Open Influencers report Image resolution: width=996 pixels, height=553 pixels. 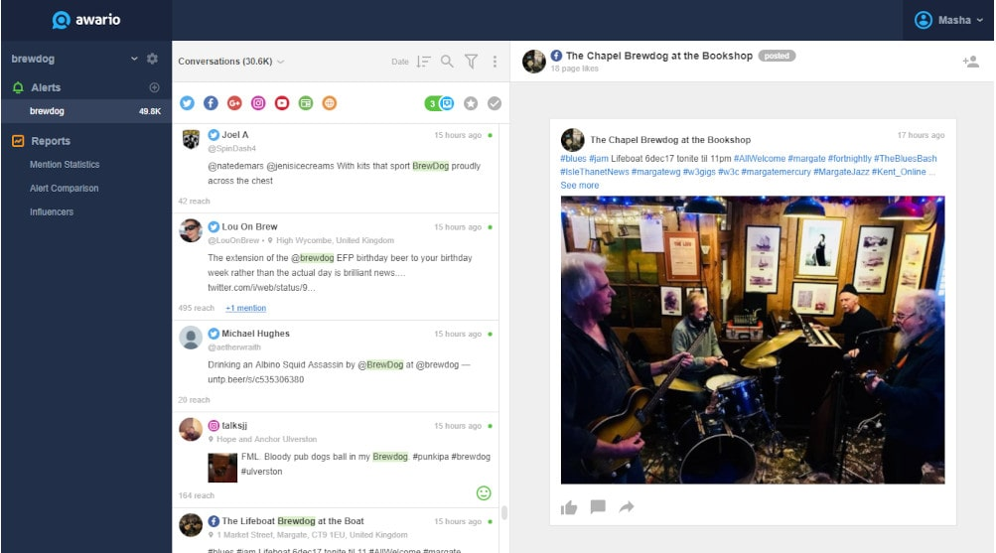click(x=52, y=212)
